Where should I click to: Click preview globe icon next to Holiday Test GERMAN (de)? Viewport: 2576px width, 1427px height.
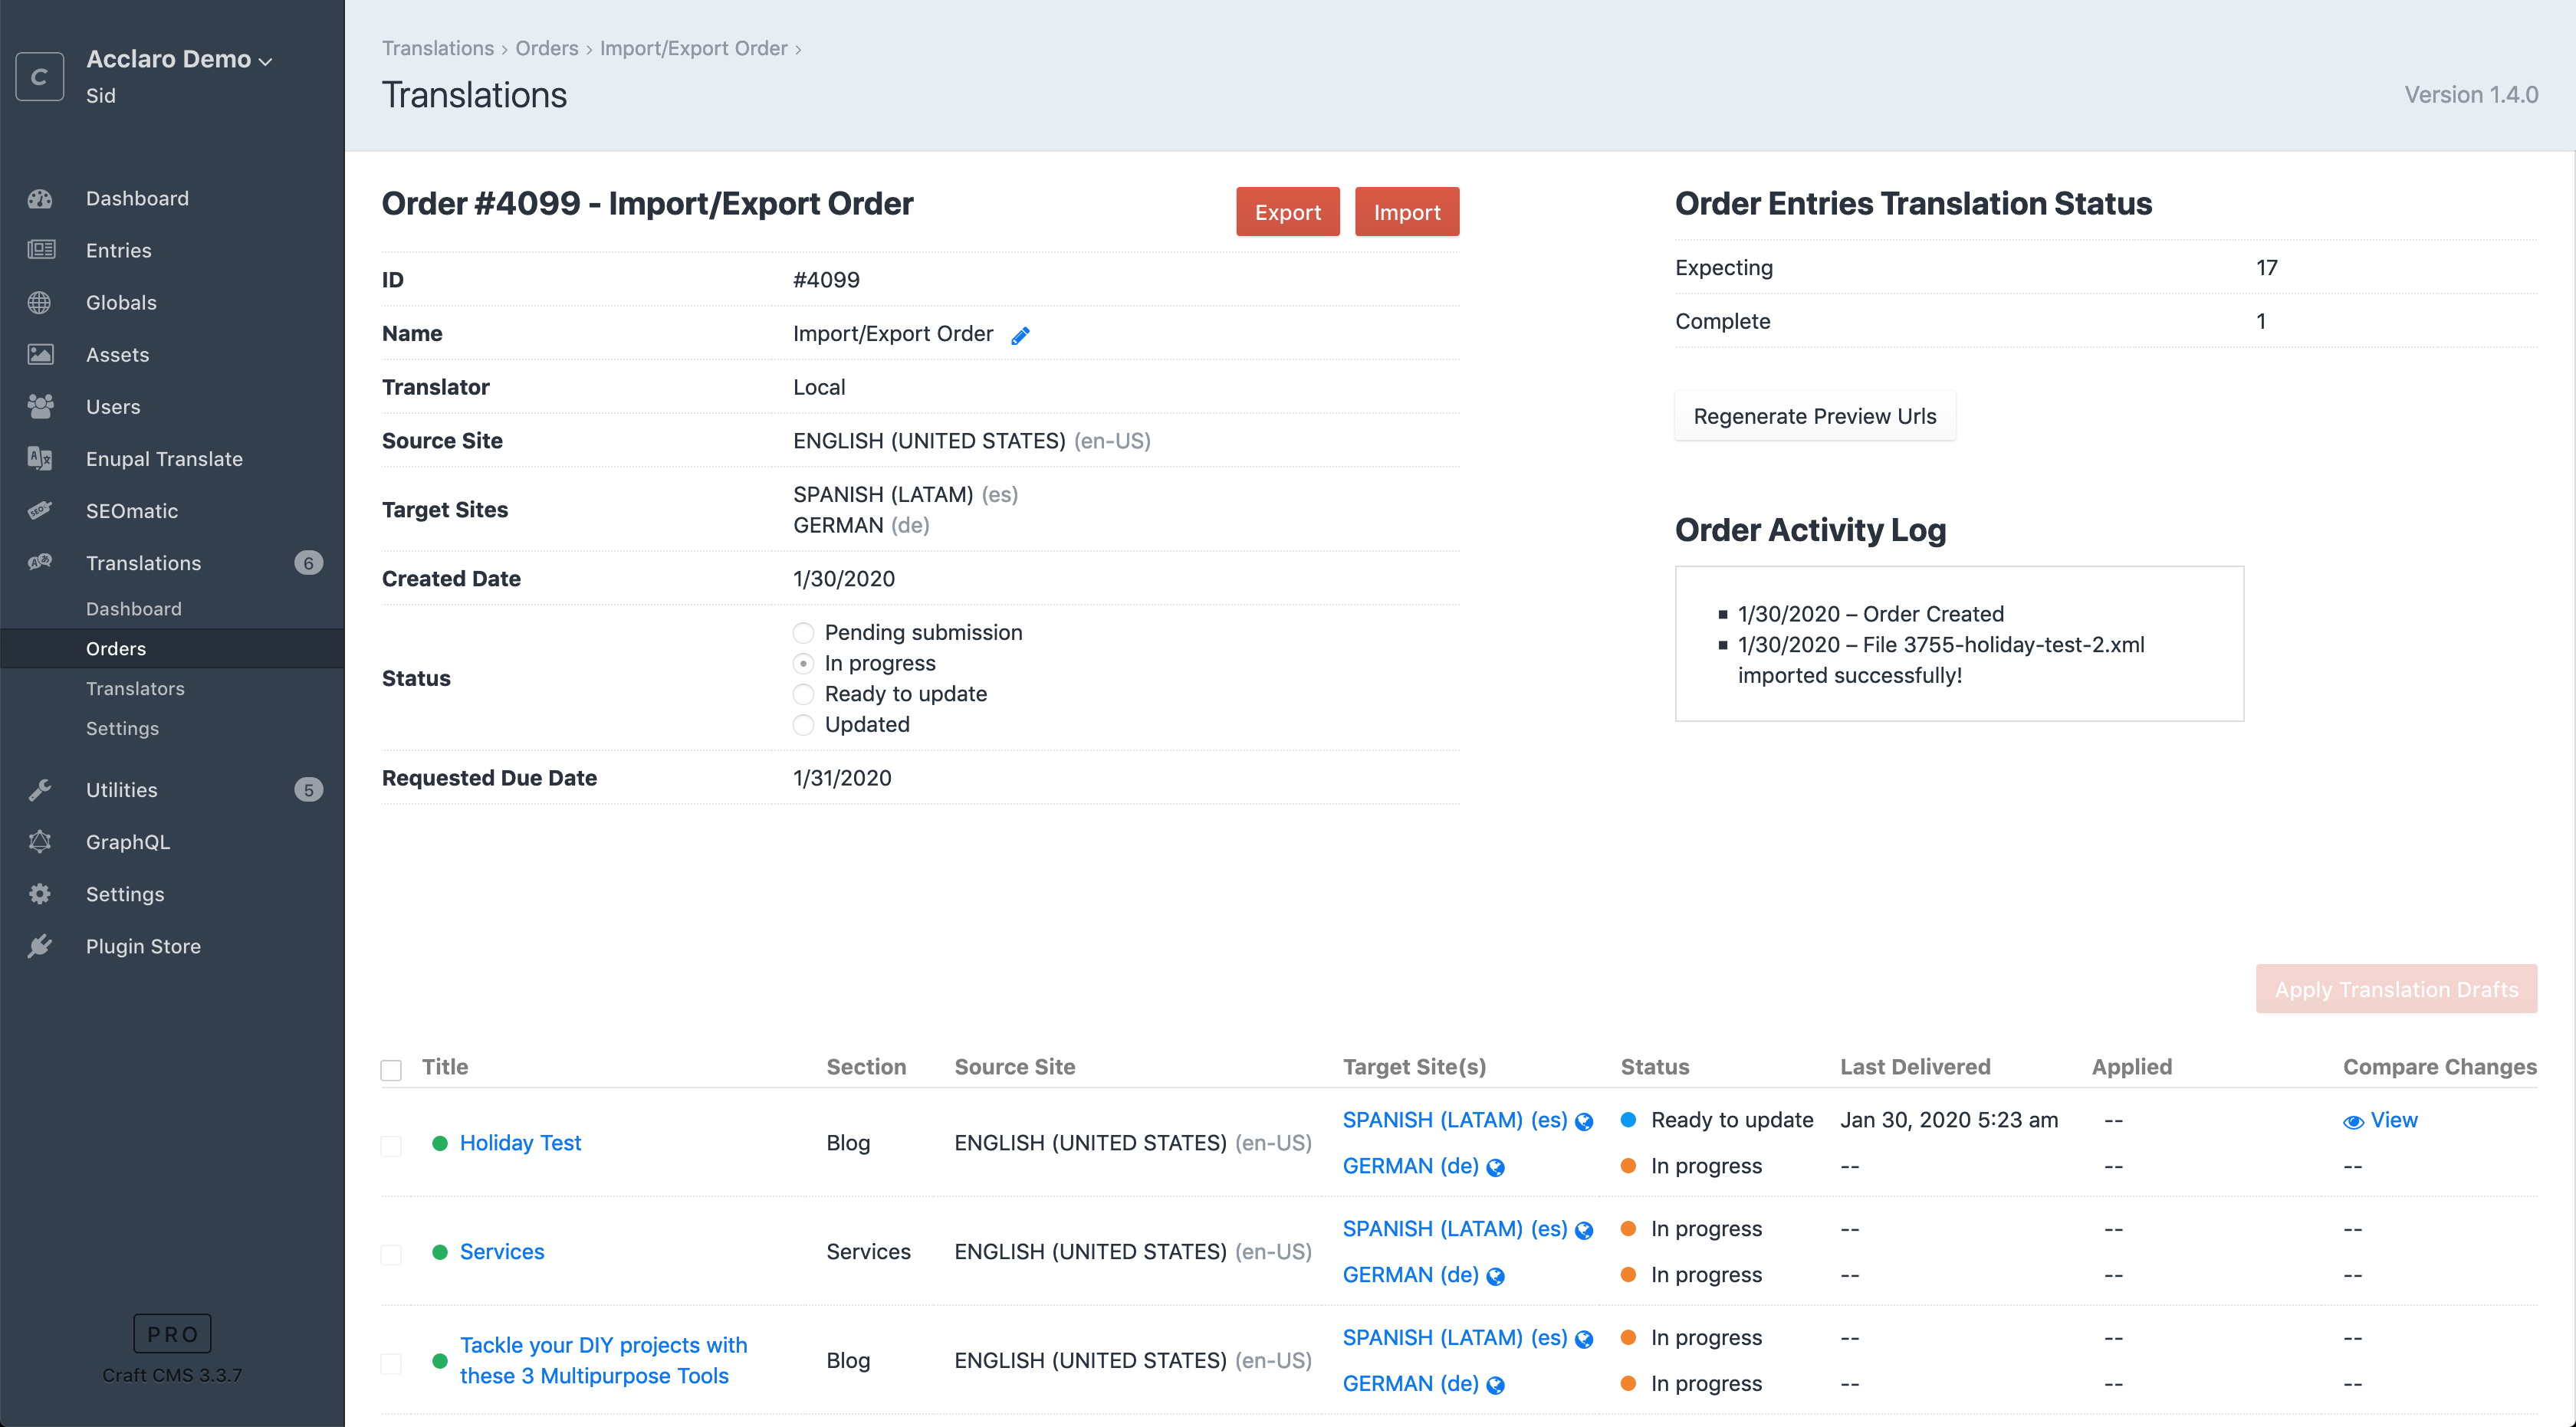click(1496, 1167)
